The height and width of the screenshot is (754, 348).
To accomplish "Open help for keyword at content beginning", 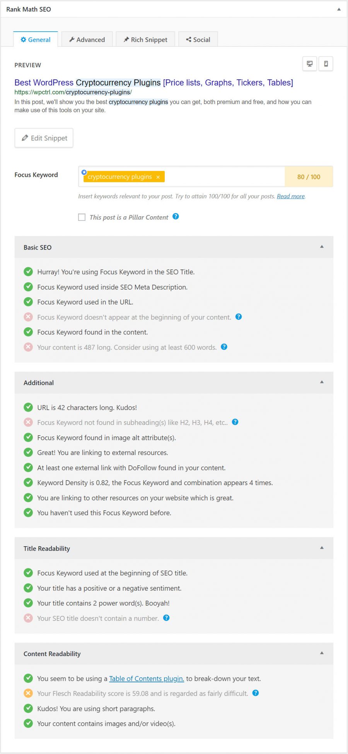I will tap(239, 317).
